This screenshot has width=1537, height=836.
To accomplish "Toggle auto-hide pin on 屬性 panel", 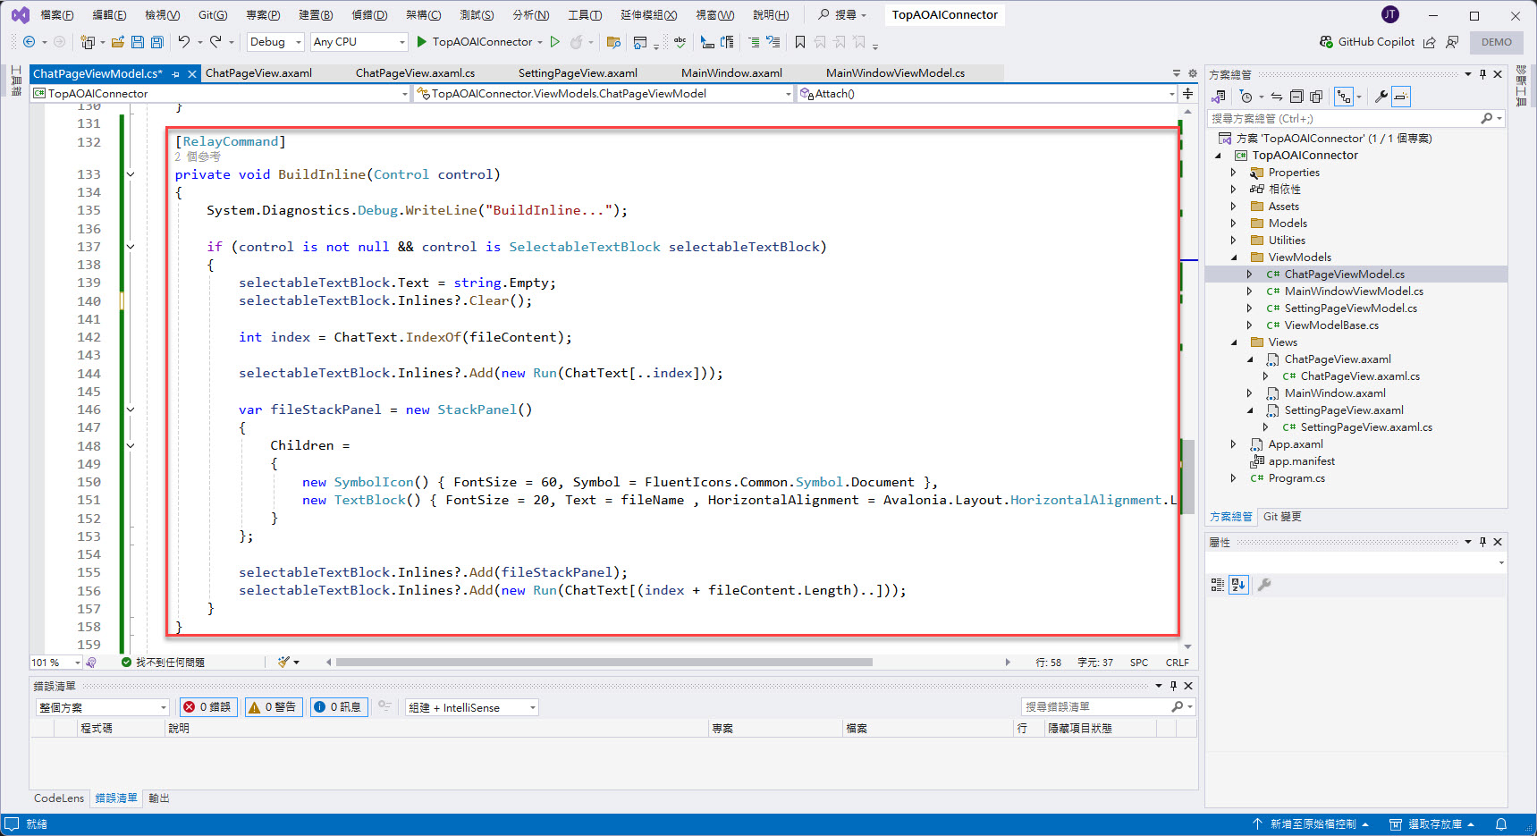I will click(1482, 542).
